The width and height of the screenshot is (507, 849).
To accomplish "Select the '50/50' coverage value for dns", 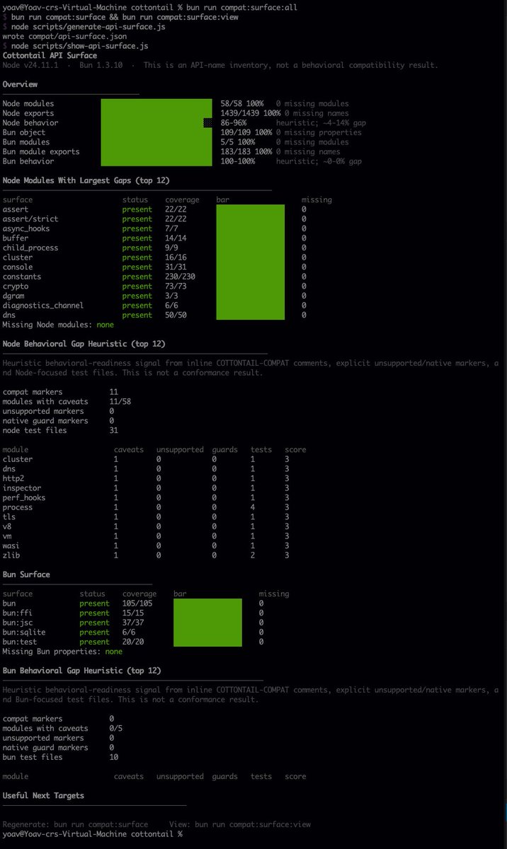I will [176, 315].
